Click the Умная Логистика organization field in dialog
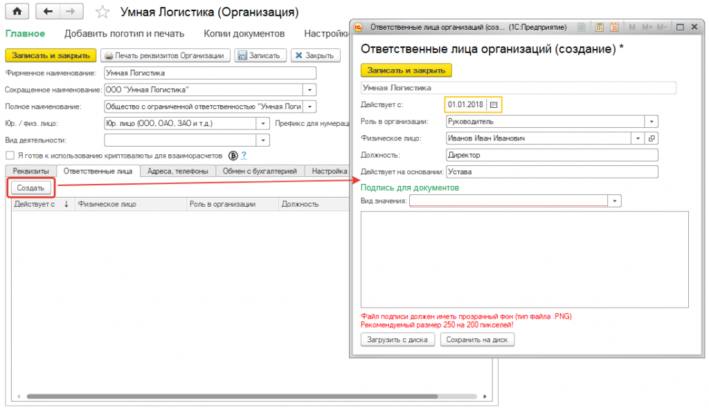The image size is (709, 410). (x=518, y=88)
